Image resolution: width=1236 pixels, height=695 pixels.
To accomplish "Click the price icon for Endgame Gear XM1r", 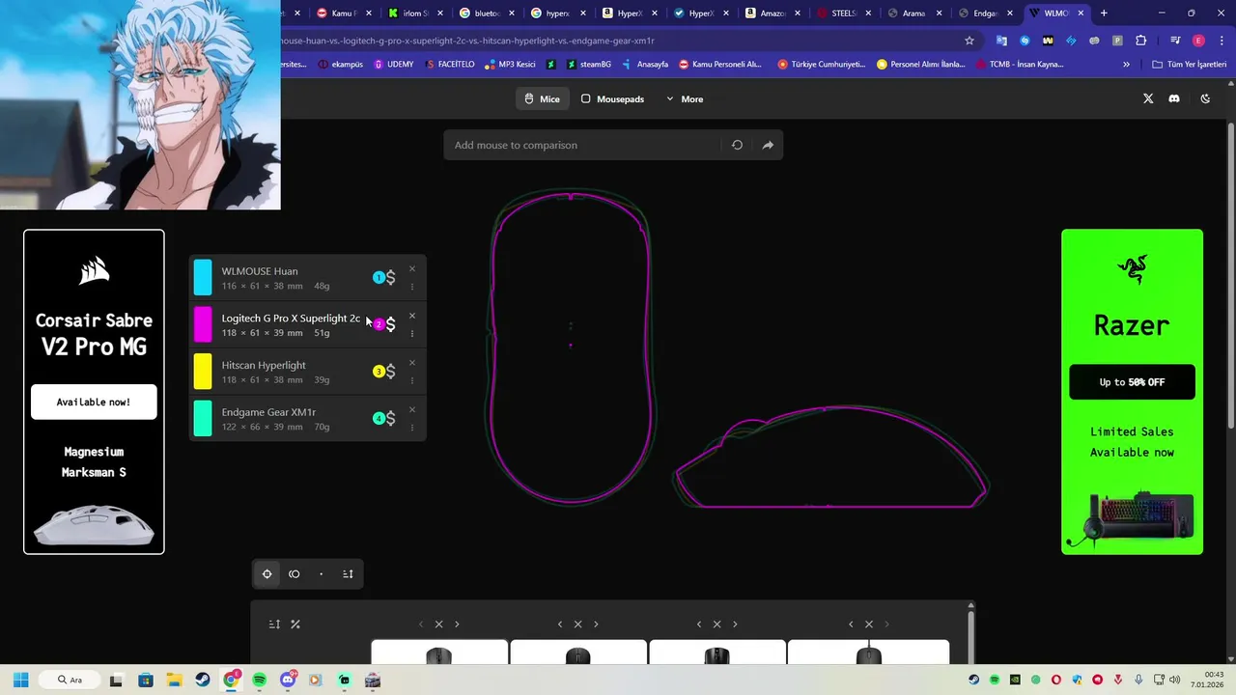I will (x=390, y=418).
